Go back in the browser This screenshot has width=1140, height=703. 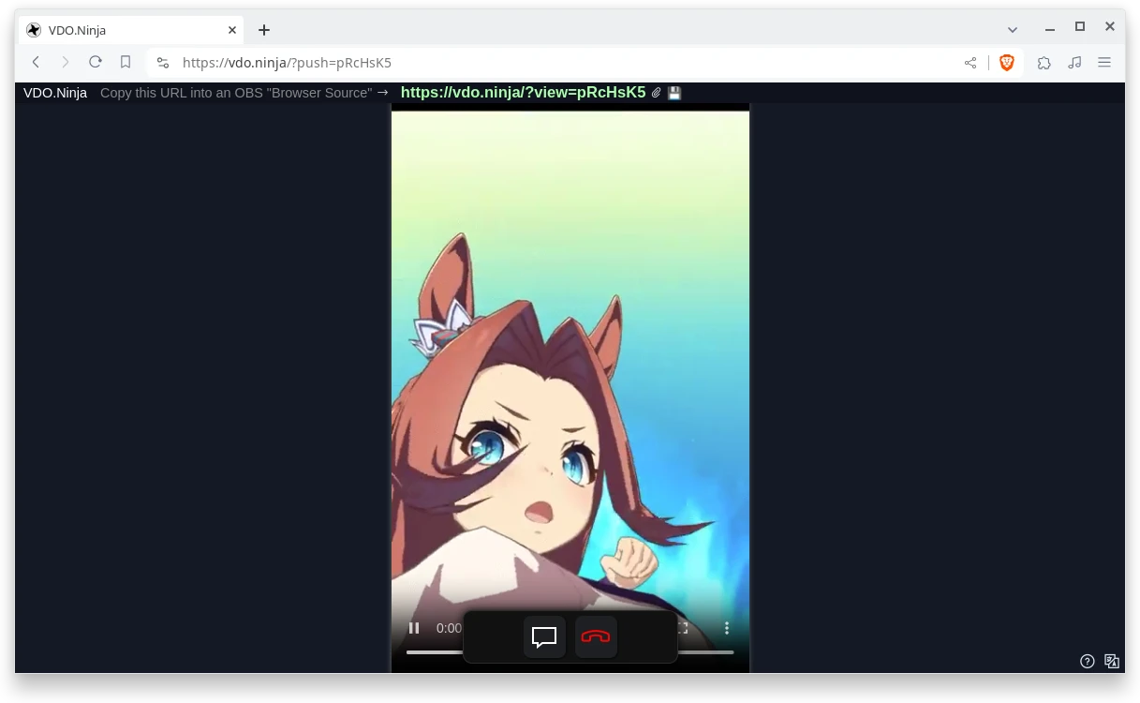[36, 63]
